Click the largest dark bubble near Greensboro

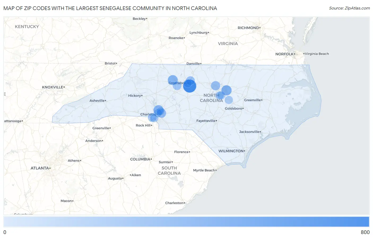pos(190,86)
